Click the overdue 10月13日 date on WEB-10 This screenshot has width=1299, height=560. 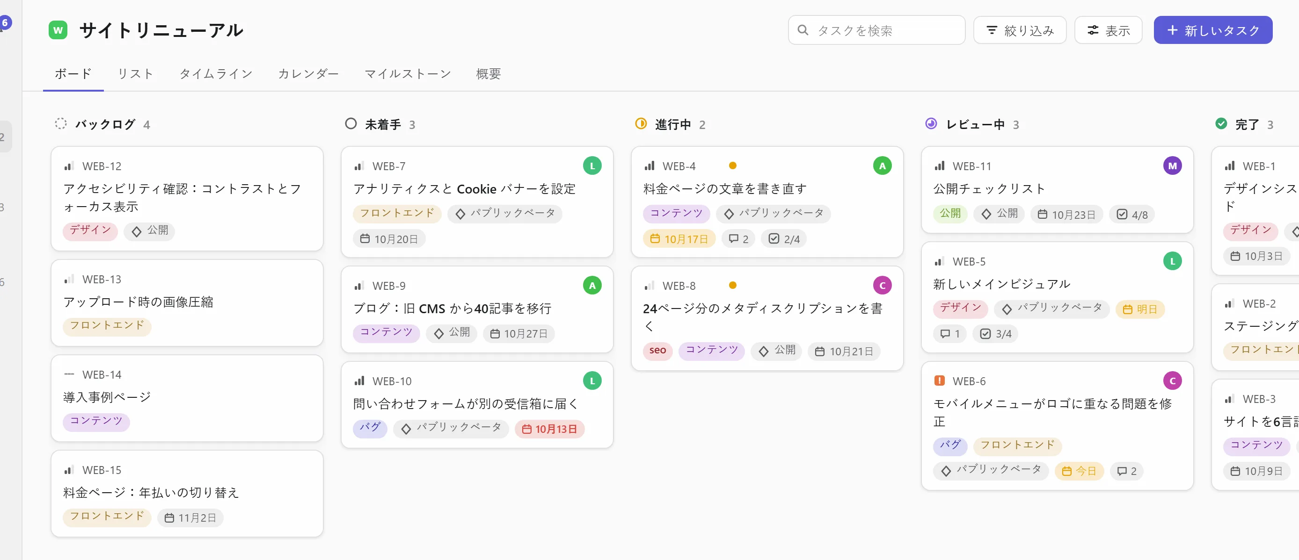click(x=549, y=429)
